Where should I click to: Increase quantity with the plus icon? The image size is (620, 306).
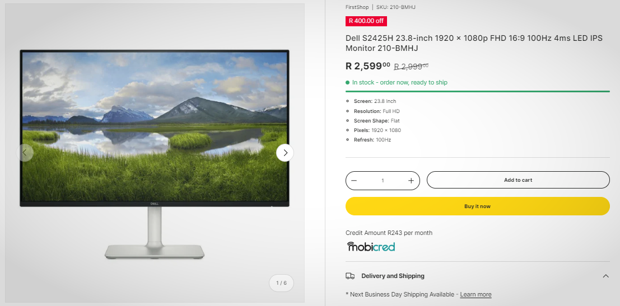(x=411, y=181)
